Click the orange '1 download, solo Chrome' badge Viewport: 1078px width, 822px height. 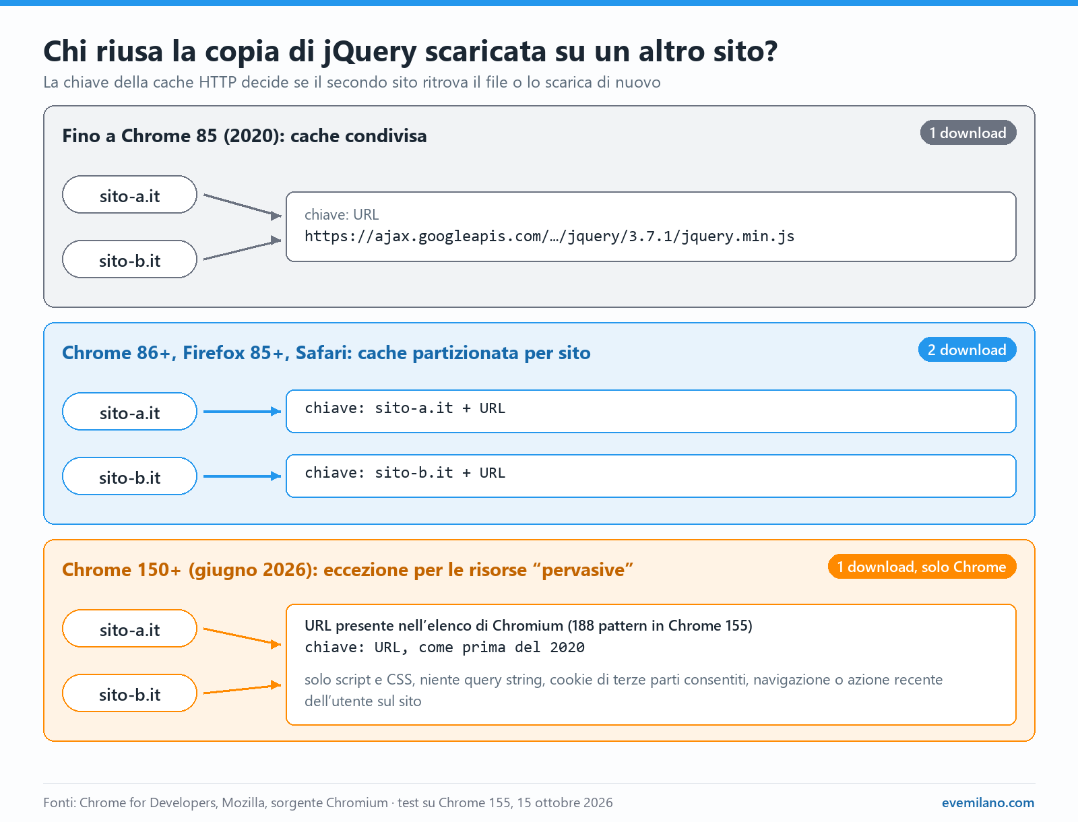pos(922,567)
